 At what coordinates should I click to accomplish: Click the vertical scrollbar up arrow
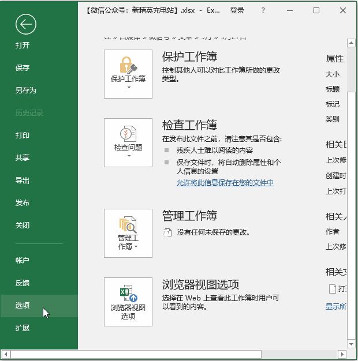coord(351,43)
